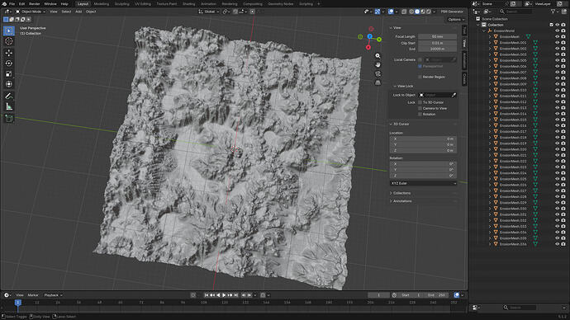Enable Lock To 3D Cursor checkbox
This screenshot has width=570, height=320.
pyautogui.click(x=420, y=102)
